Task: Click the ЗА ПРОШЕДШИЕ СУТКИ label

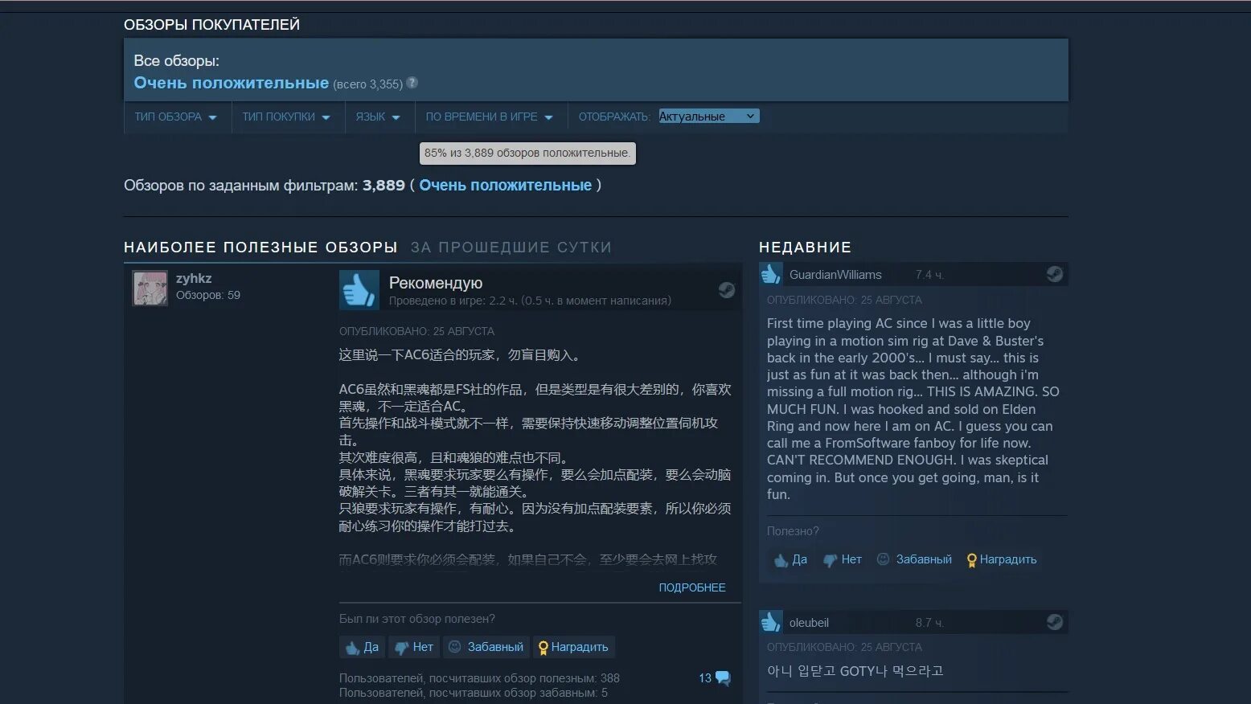Action: tap(511, 248)
